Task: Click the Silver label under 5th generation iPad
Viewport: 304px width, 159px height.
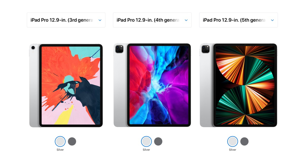Action: [233, 150]
